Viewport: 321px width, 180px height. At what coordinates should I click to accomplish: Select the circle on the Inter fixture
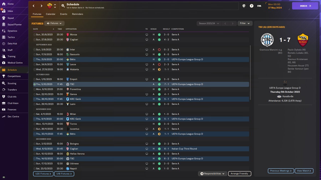35,49
